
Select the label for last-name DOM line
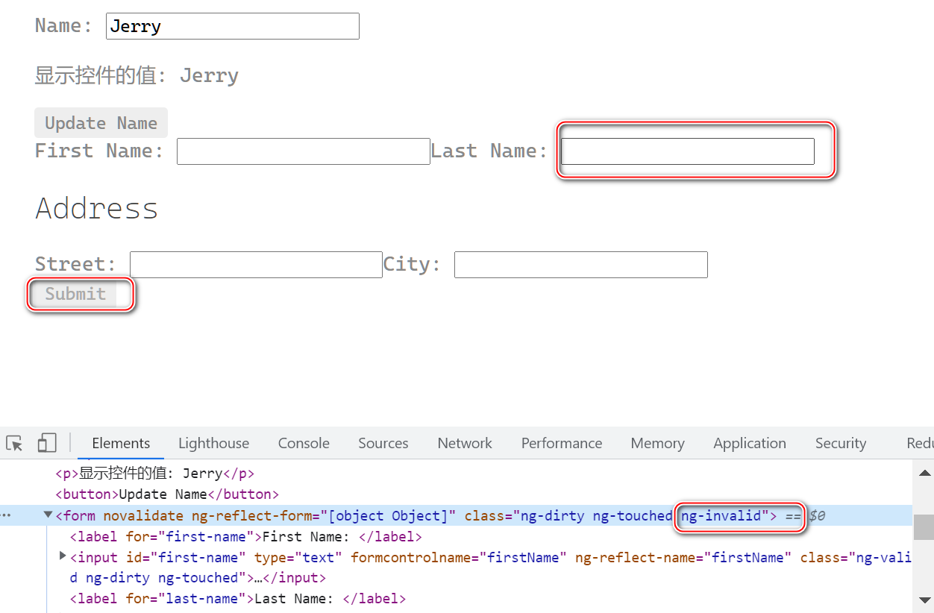(x=238, y=598)
